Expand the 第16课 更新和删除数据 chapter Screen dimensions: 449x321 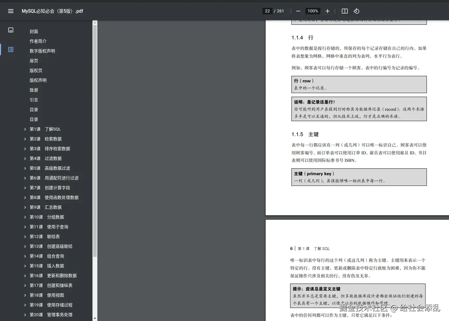25,276
